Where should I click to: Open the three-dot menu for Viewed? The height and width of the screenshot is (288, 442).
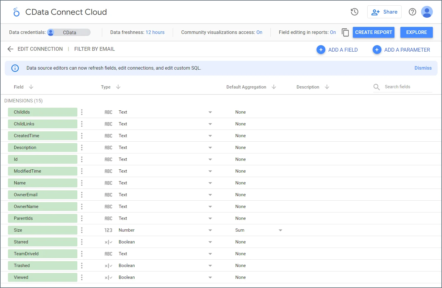click(82, 277)
